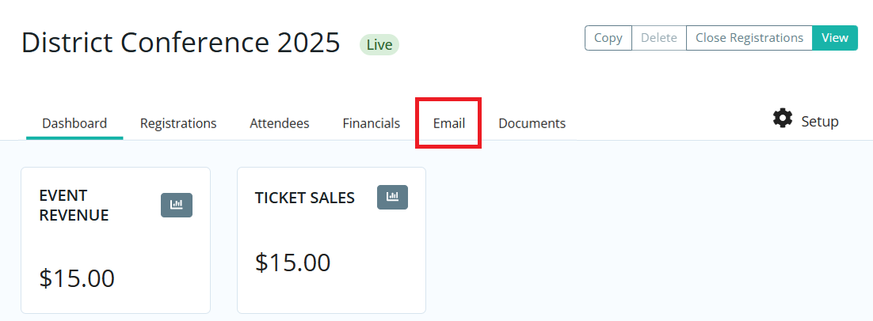Open the Event Revenue chart icon
The width and height of the screenshot is (873, 321).
[177, 205]
